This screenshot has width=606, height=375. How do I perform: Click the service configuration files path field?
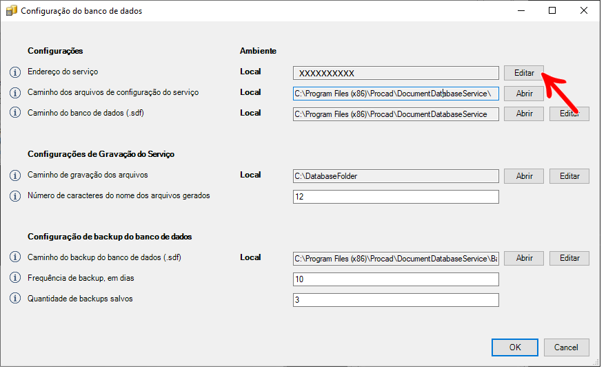coord(396,94)
